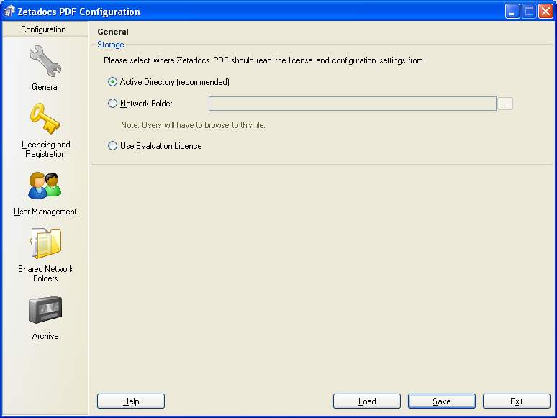Click the General label in sidebar
The height and width of the screenshot is (418, 557).
(x=45, y=87)
